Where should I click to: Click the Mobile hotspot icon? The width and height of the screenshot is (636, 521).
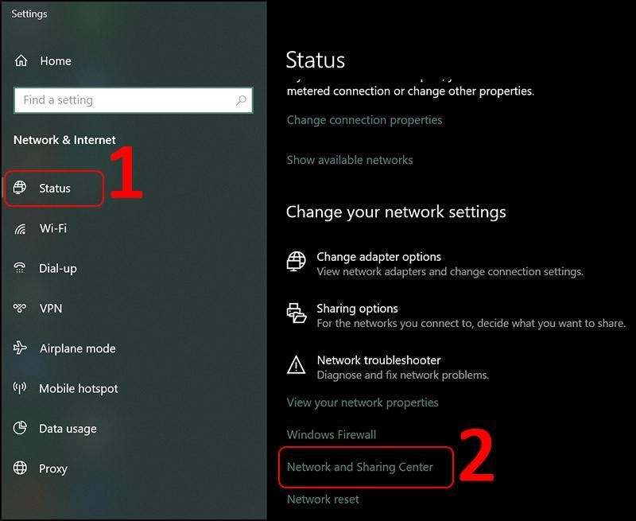(x=21, y=388)
